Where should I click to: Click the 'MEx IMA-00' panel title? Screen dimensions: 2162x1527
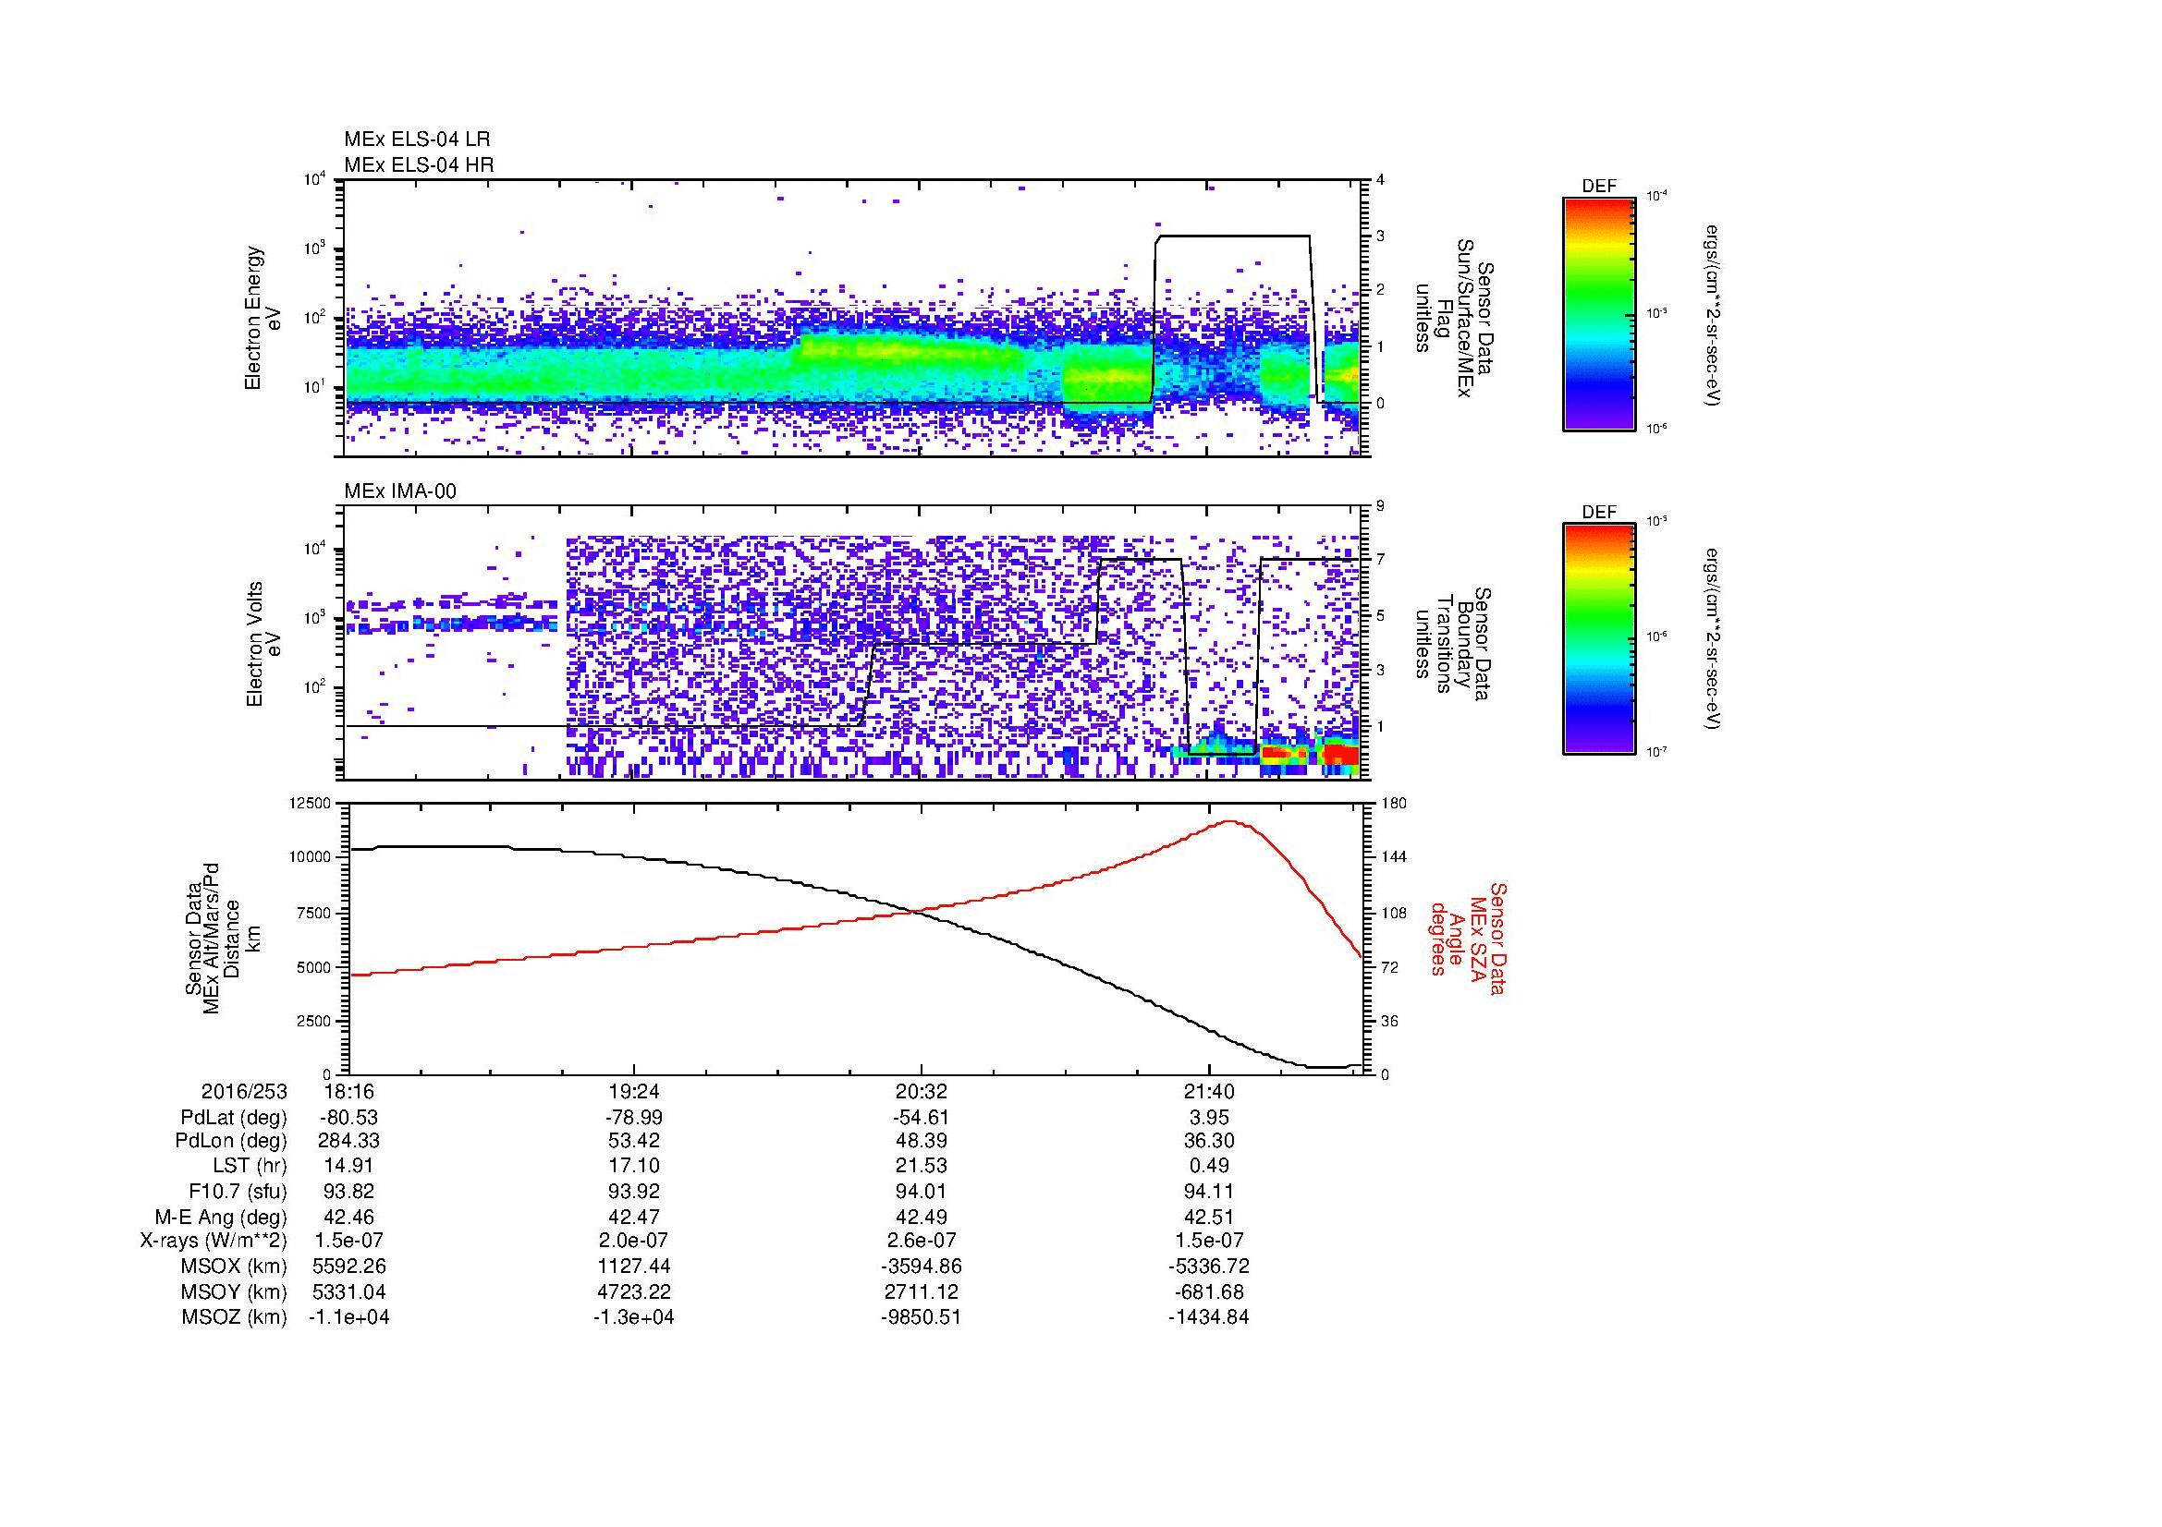(400, 491)
